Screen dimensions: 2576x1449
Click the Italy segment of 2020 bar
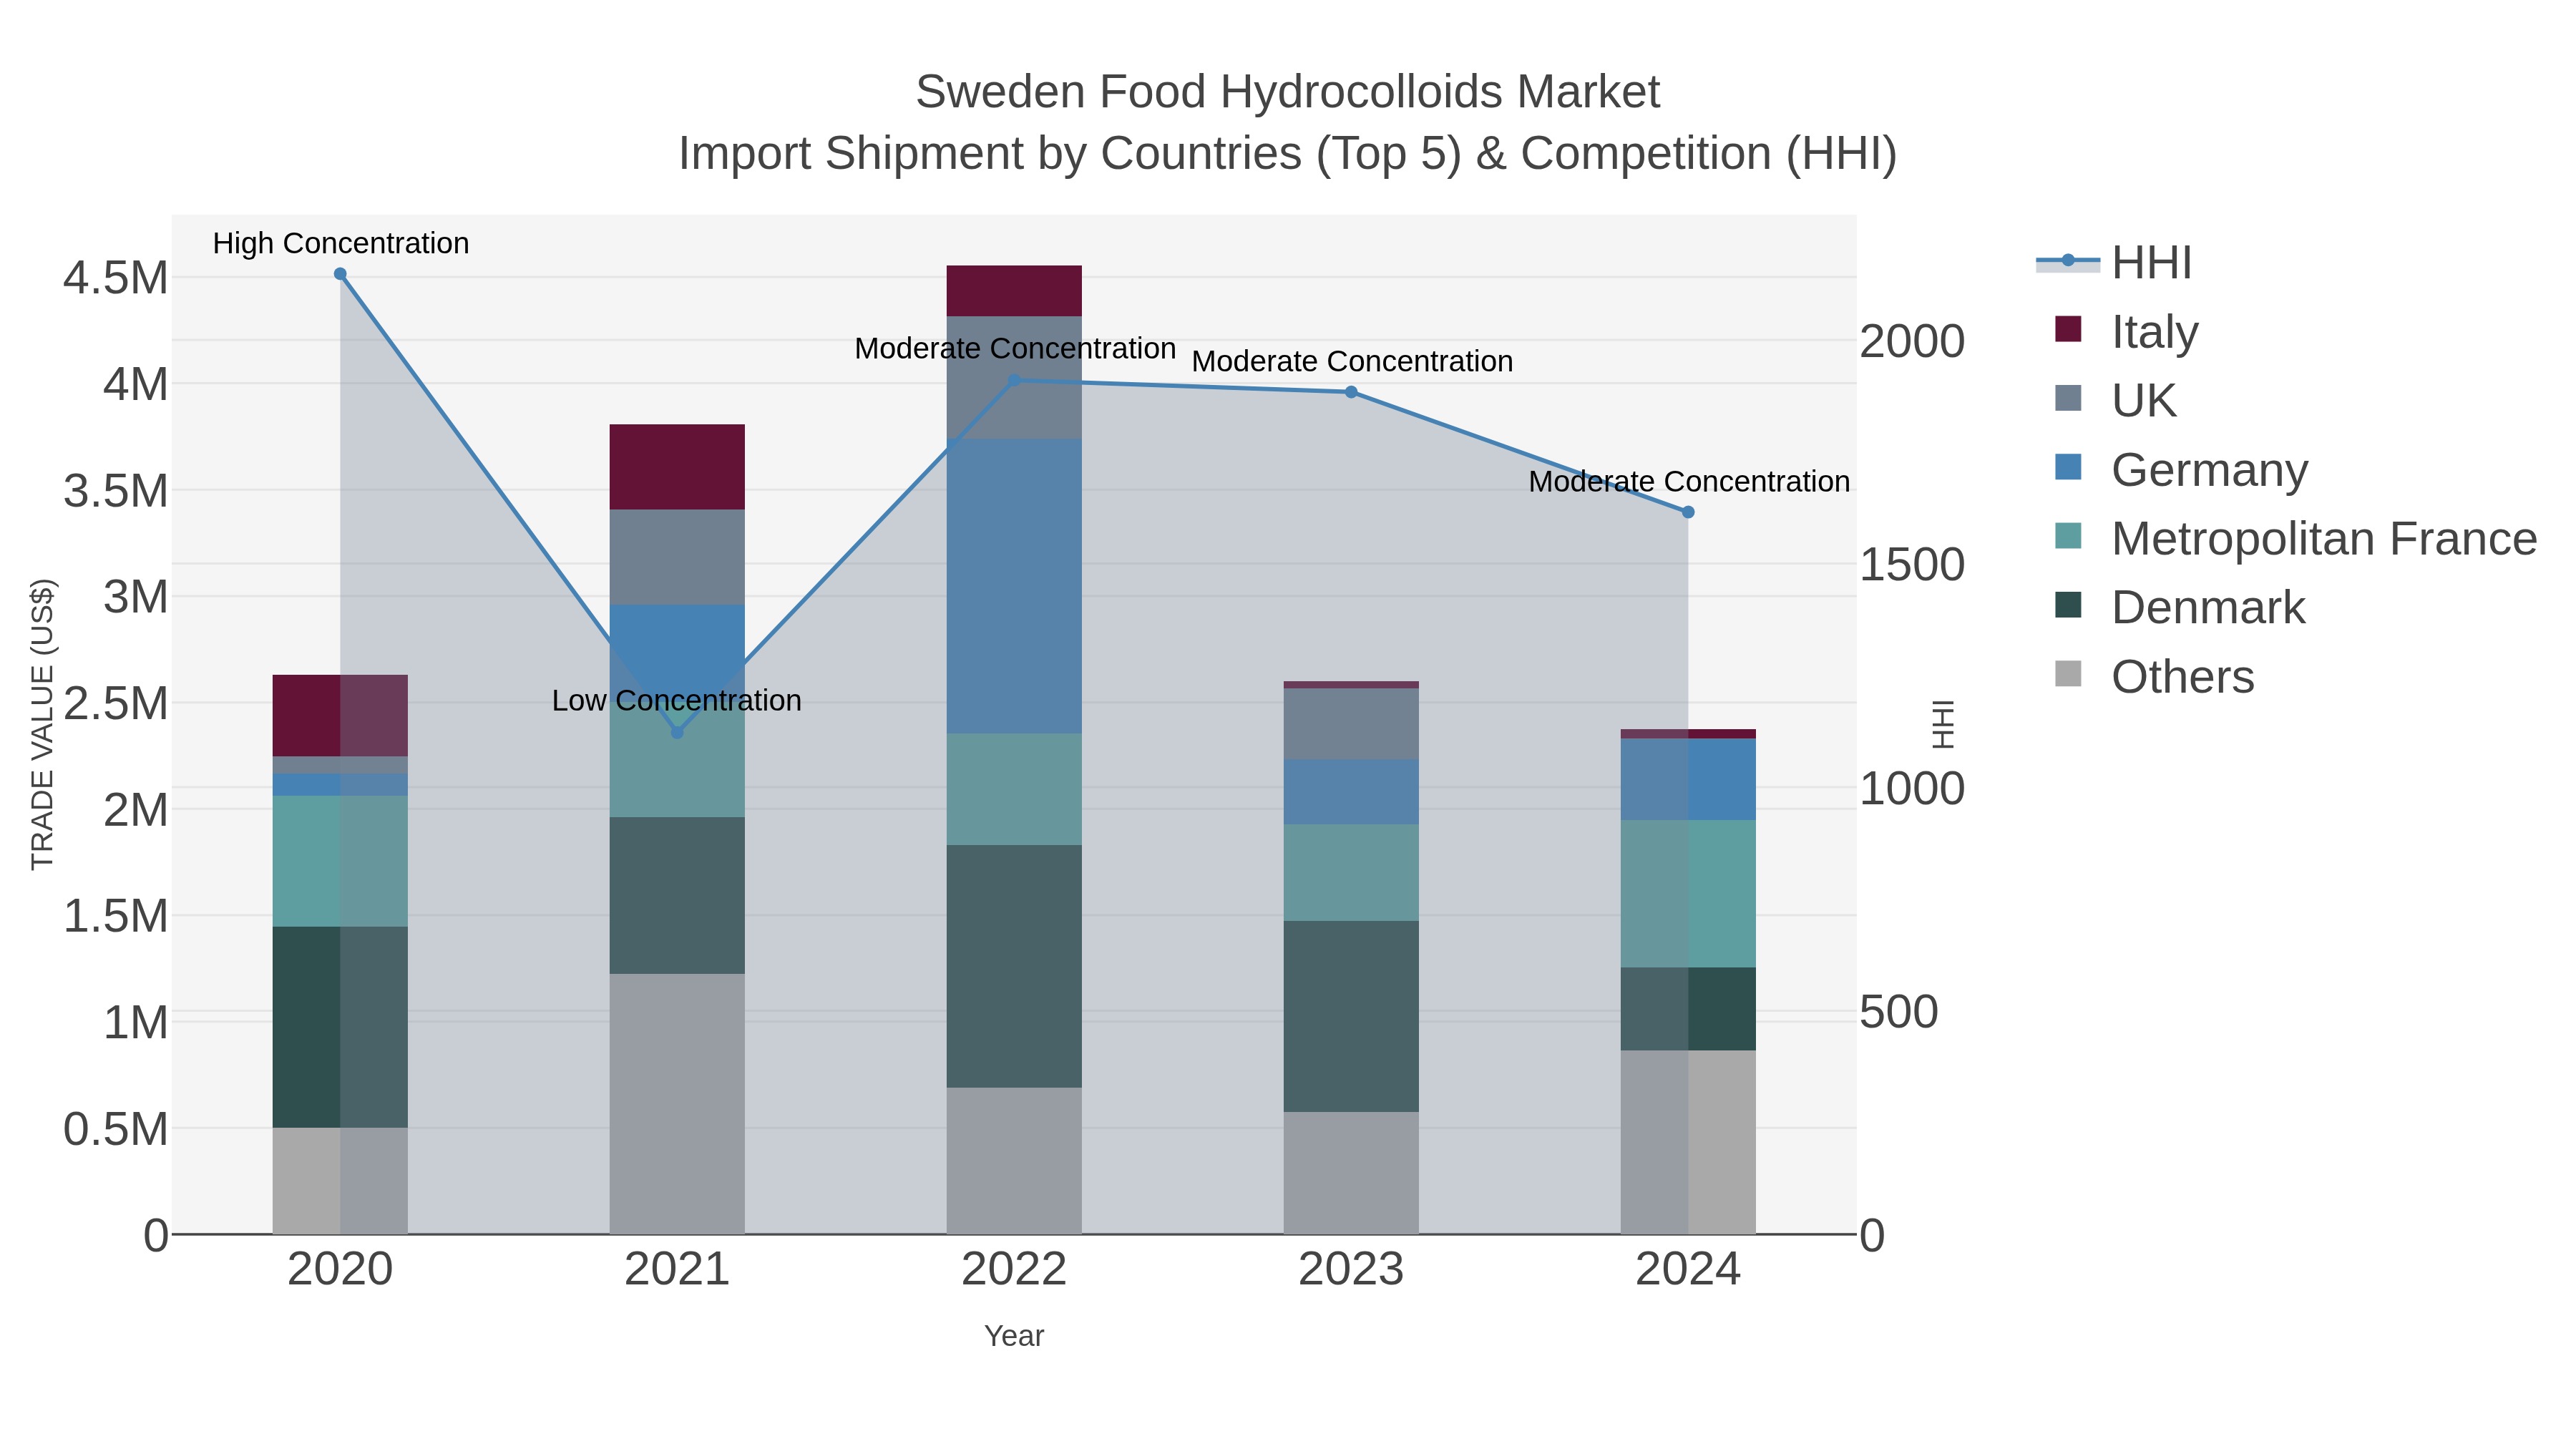pos(340,716)
